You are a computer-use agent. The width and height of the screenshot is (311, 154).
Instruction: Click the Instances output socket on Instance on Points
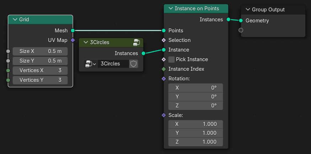(228, 20)
